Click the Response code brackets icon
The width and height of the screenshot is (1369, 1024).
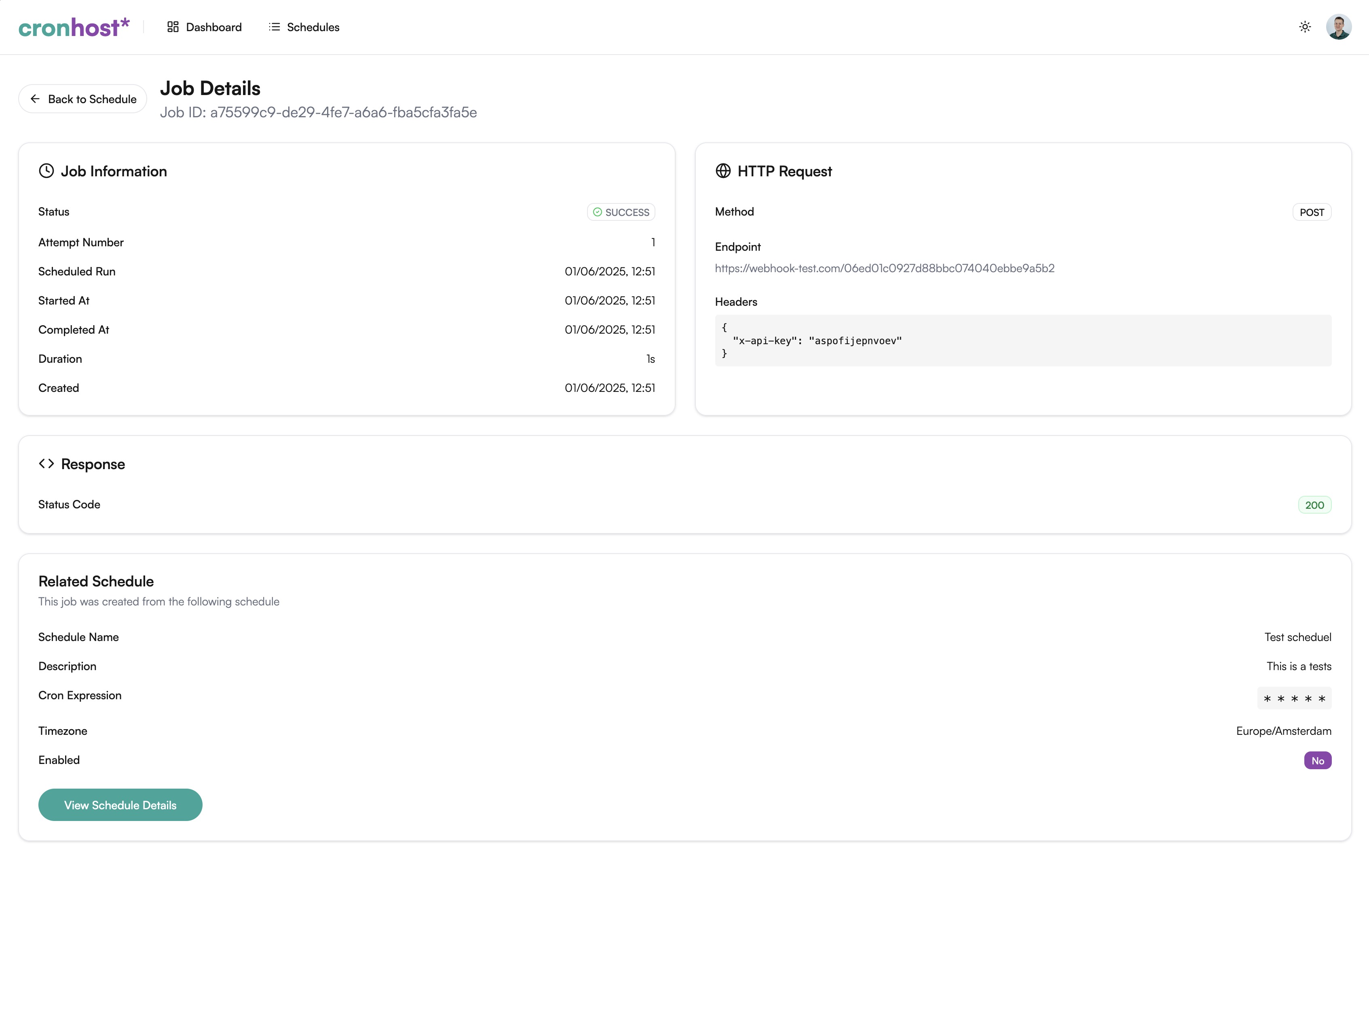click(46, 464)
